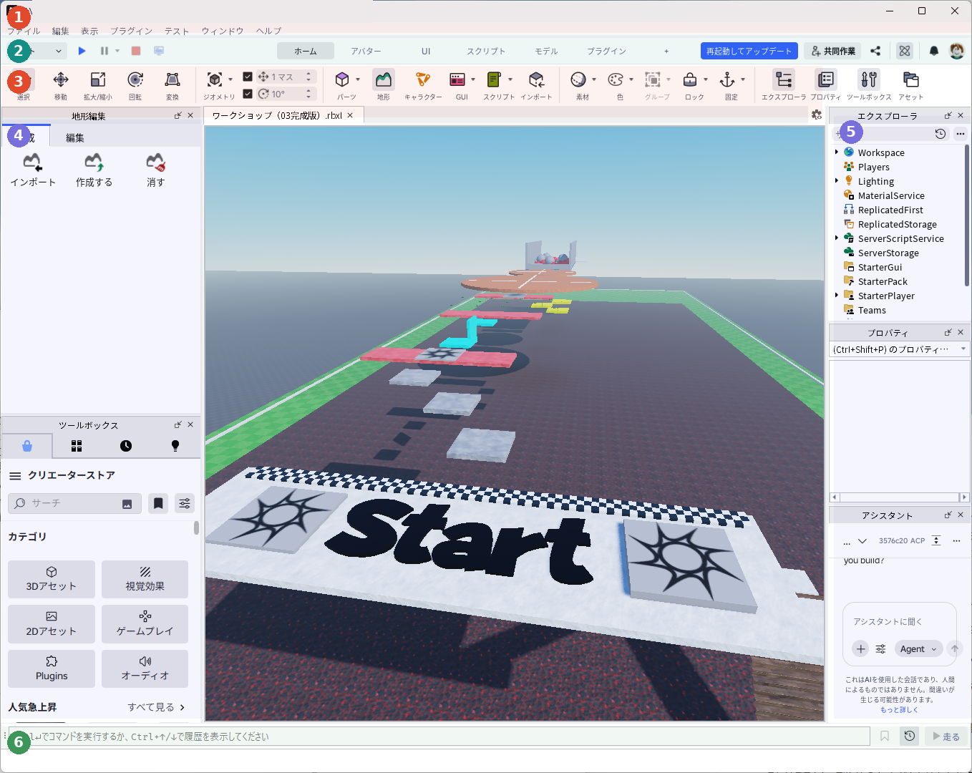Image resolution: width=972 pixels, height=773 pixels.
Task: Select the Move (移動) tool
Action: pos(61,85)
